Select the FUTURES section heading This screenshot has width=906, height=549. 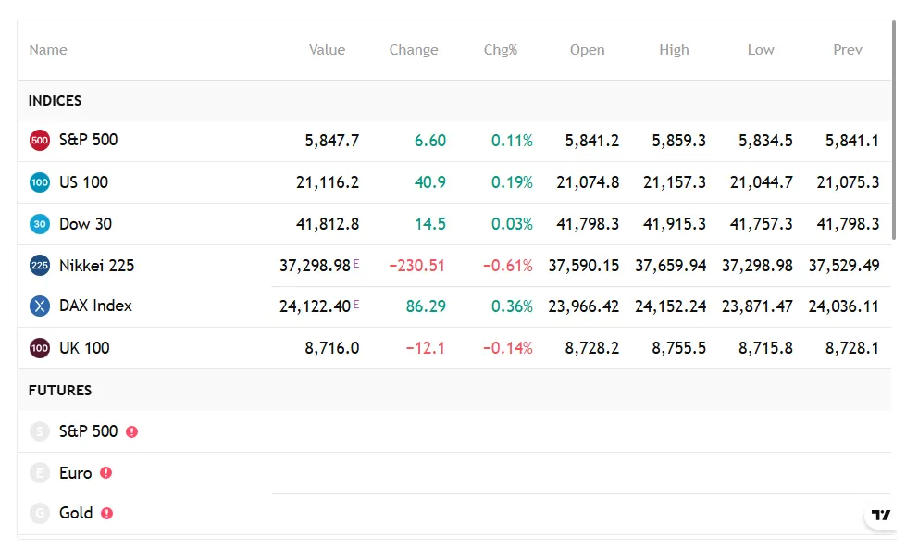(x=60, y=391)
